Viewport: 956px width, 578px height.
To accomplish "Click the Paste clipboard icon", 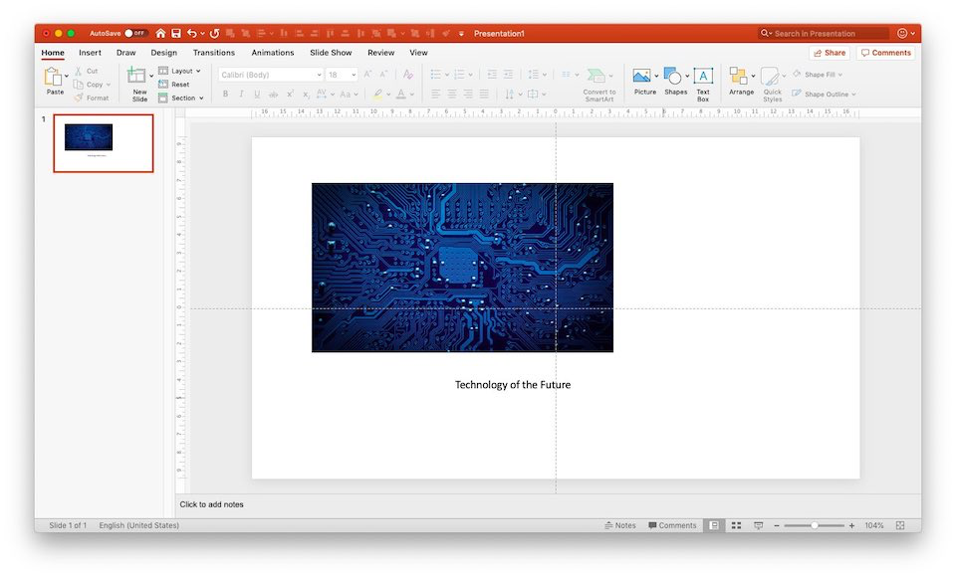I will tap(54, 78).
